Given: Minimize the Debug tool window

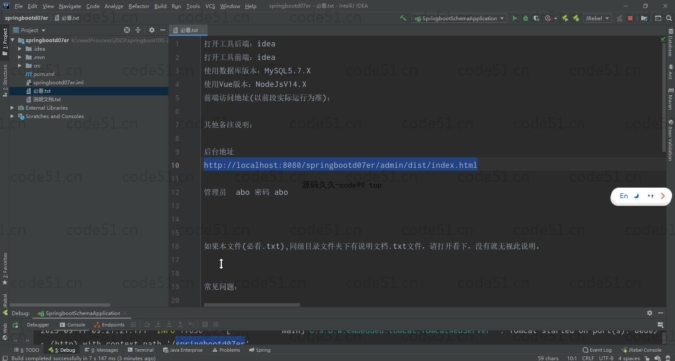Looking at the screenshot, I should click(x=661, y=313).
